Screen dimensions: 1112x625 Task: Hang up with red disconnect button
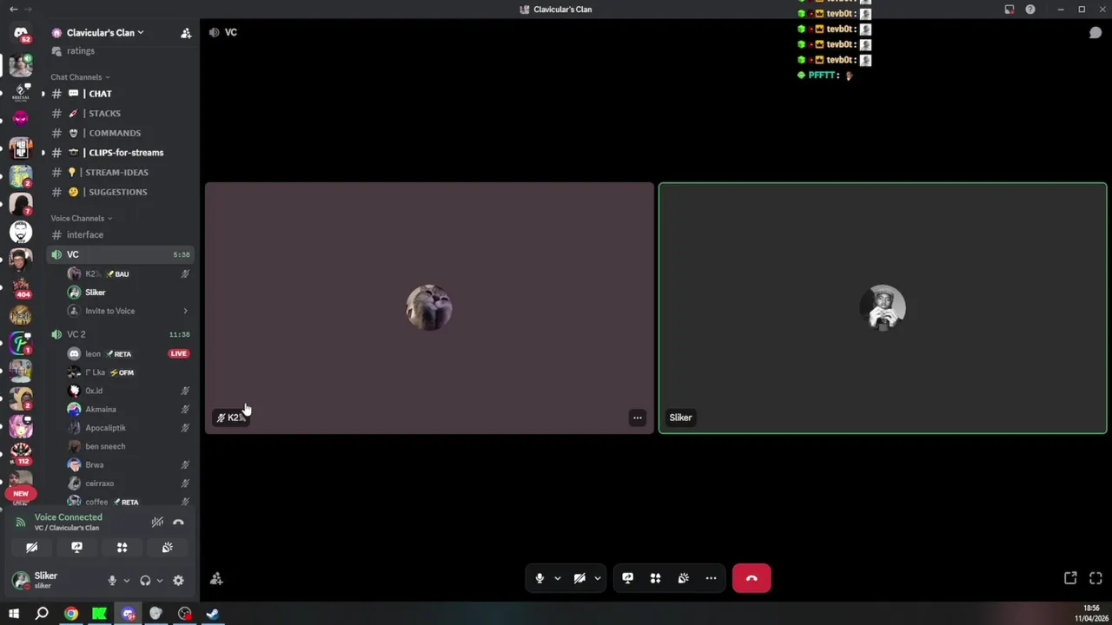pyautogui.click(x=751, y=578)
